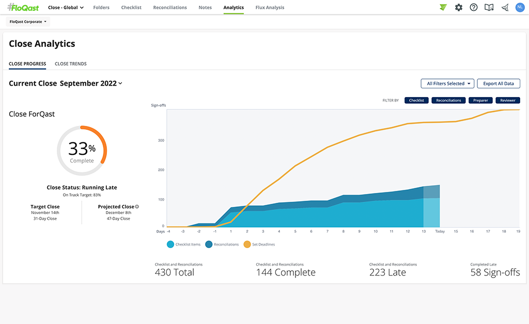The image size is (529, 324).
Task: Toggle the Reviewer filter
Action: 508,101
